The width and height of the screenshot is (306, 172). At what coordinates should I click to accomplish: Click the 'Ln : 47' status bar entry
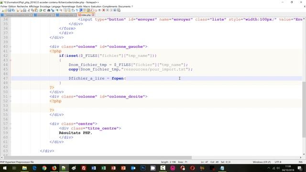(x=205, y=162)
